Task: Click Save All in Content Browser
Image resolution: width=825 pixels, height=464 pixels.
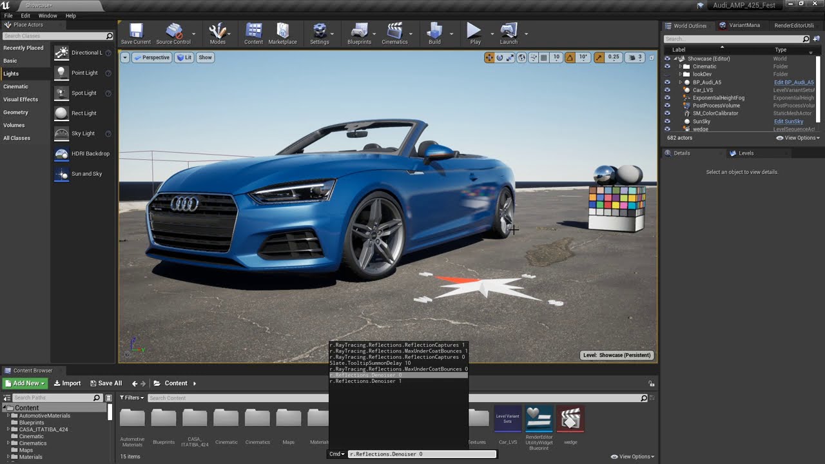Action: [106, 383]
